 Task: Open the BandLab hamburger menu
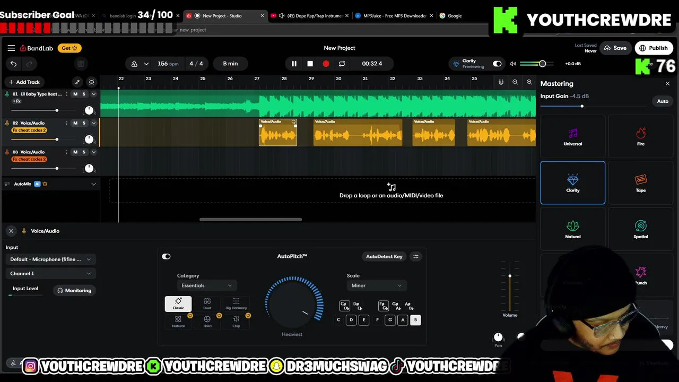(x=11, y=48)
